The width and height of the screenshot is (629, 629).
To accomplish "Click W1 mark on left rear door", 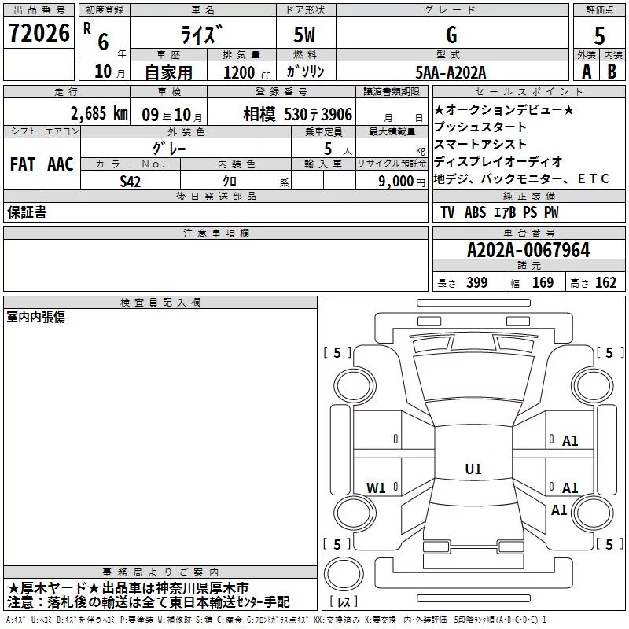I will pos(376,487).
